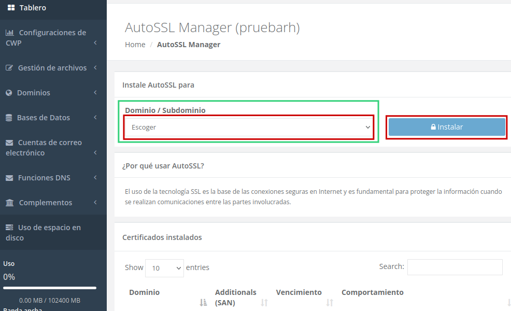Click the Uso de espacio disk icon

click(x=9, y=228)
